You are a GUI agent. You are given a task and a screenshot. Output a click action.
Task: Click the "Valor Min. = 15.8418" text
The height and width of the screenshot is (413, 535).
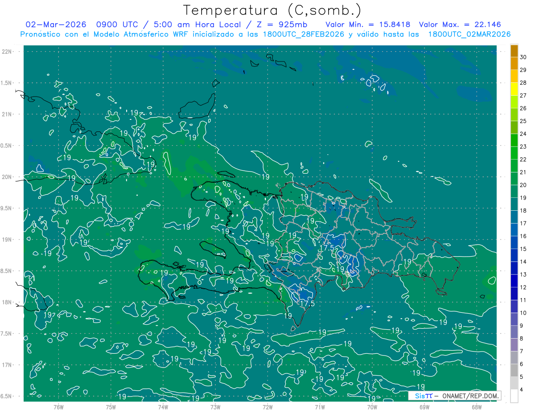click(x=368, y=25)
